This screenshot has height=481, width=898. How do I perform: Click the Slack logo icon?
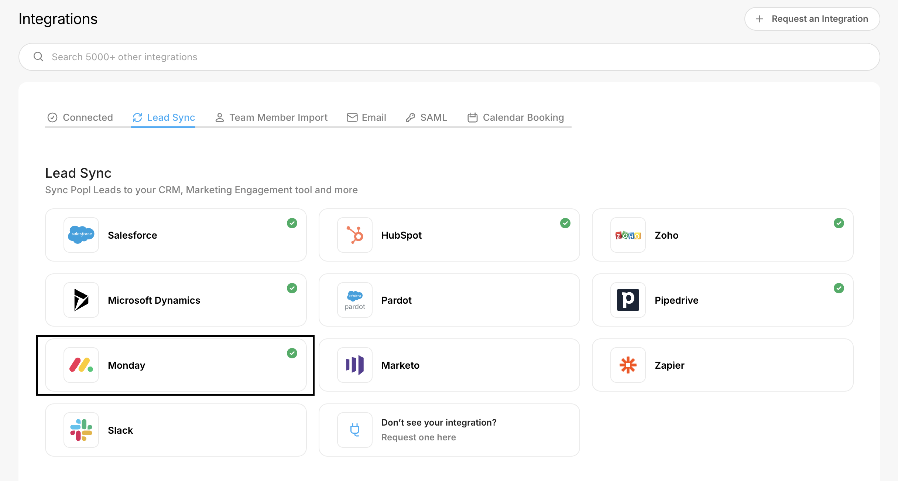click(x=81, y=430)
